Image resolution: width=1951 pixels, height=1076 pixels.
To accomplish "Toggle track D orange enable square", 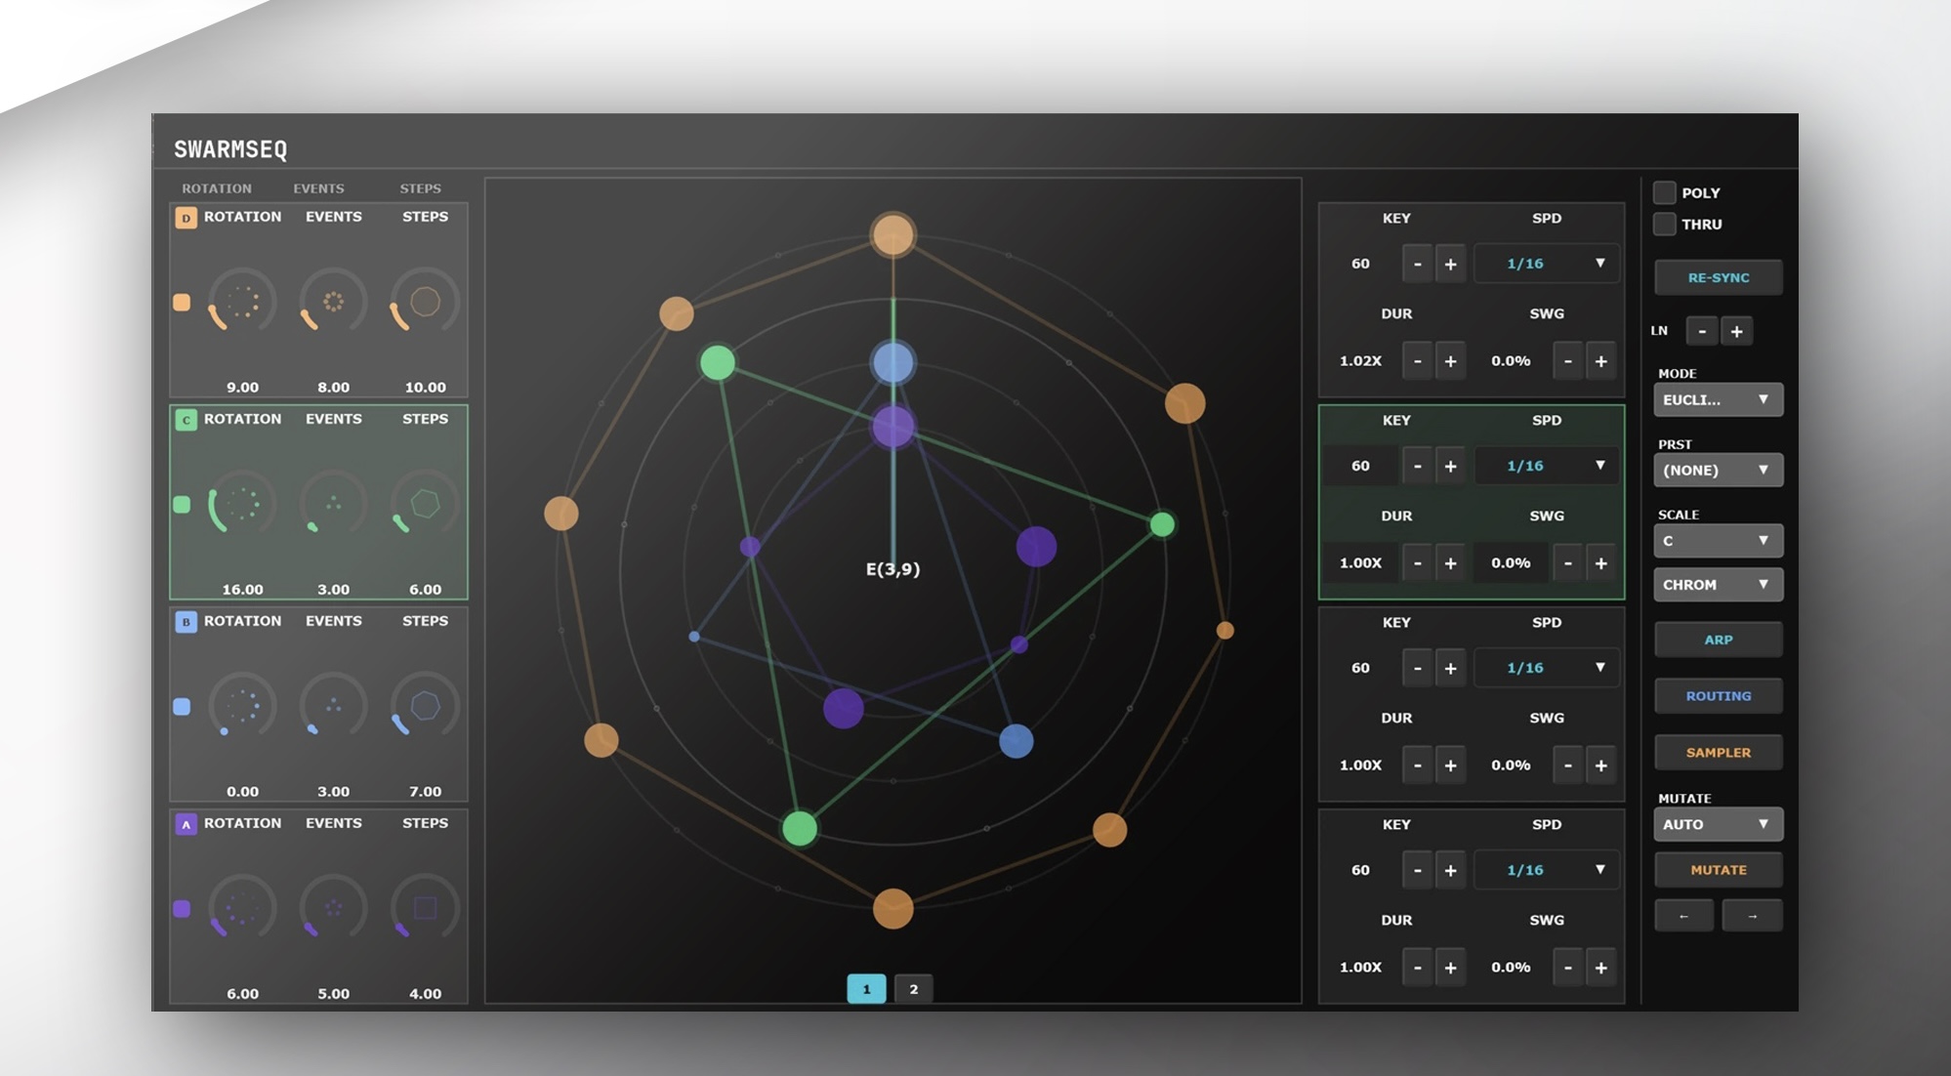I will [182, 303].
